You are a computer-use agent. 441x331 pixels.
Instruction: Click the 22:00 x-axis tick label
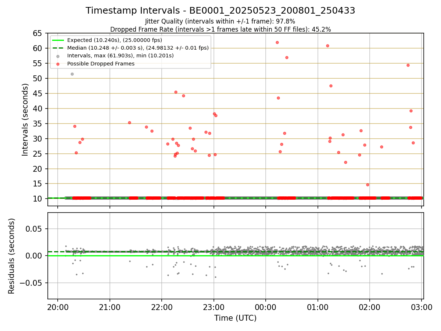click(x=162, y=307)
